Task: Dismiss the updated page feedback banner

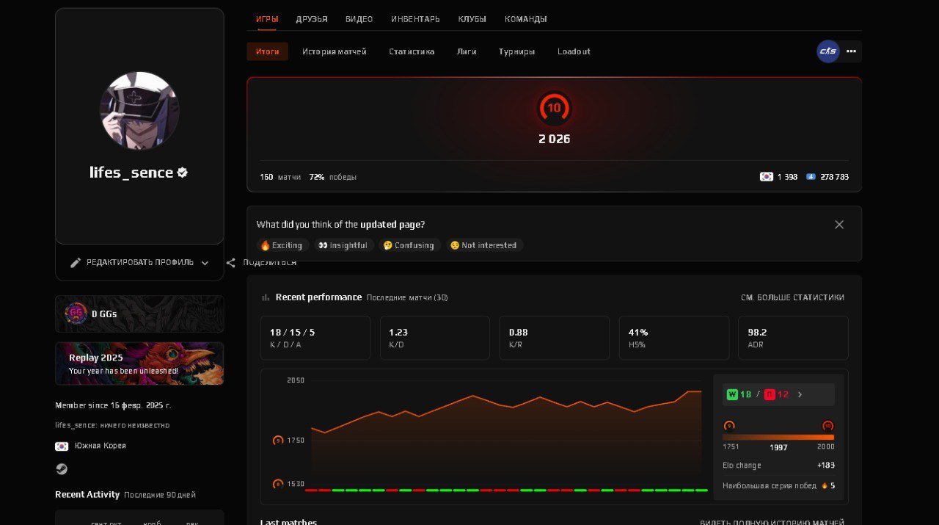Action: [x=838, y=225]
